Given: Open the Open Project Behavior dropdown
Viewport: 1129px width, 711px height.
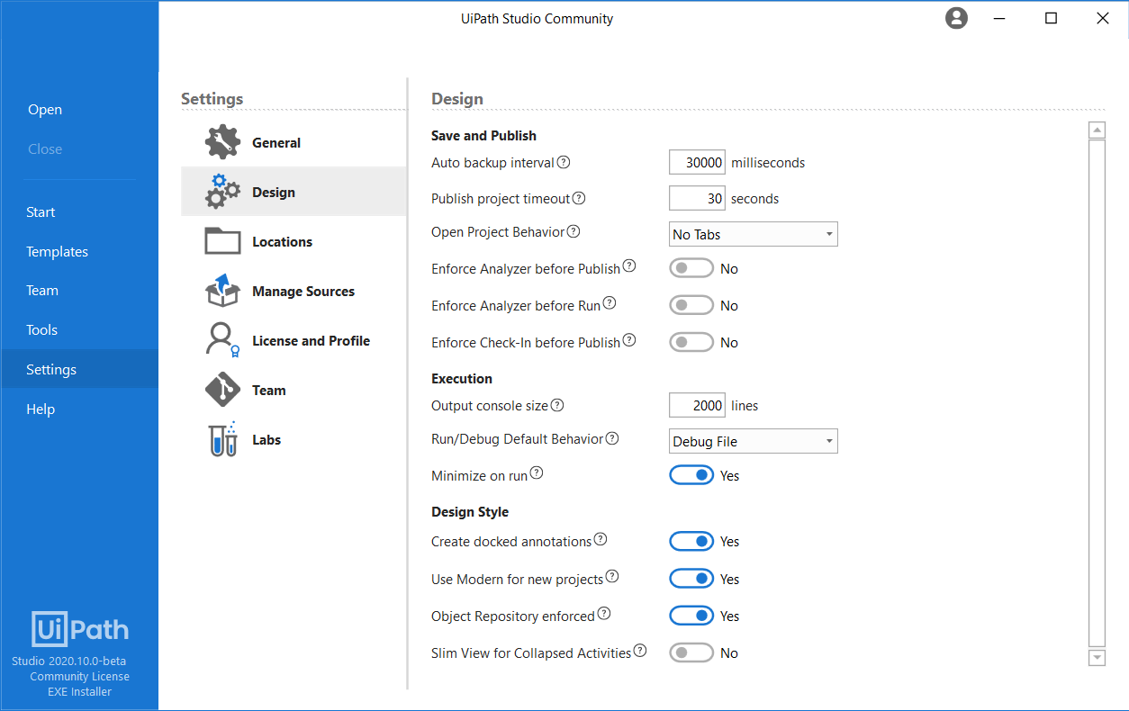Looking at the screenshot, I should (754, 234).
